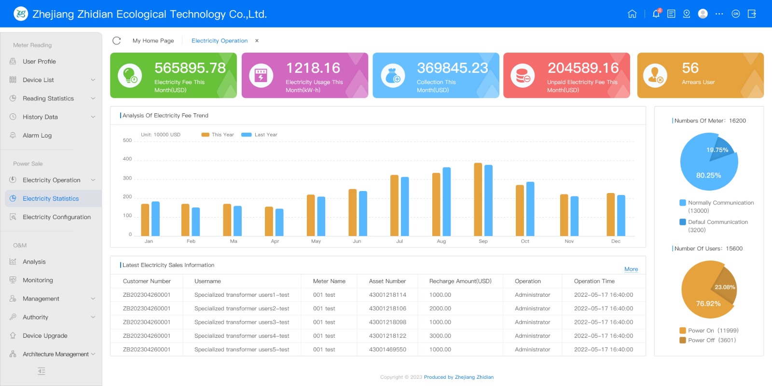Close the Electricity Operation tab
Viewport: 772px width, 386px height.
[257, 41]
